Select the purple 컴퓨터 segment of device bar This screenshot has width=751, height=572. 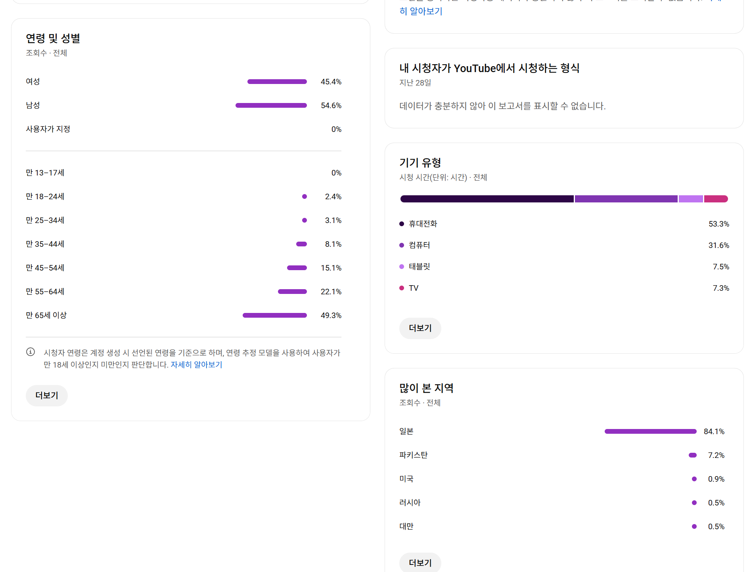[x=626, y=199]
